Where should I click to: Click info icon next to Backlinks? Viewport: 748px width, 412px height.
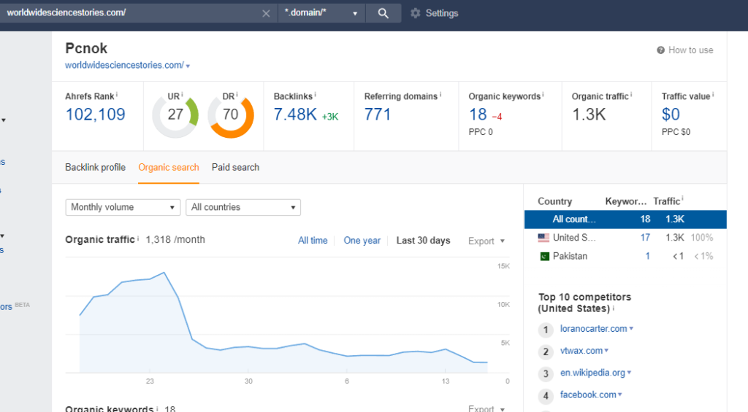(315, 95)
